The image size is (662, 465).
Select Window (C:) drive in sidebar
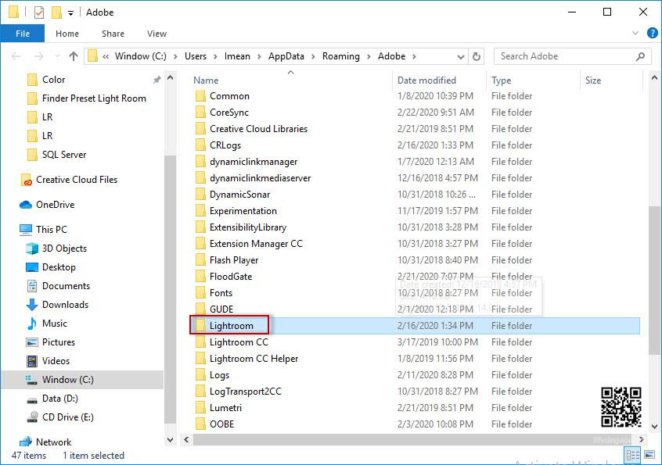click(x=67, y=379)
